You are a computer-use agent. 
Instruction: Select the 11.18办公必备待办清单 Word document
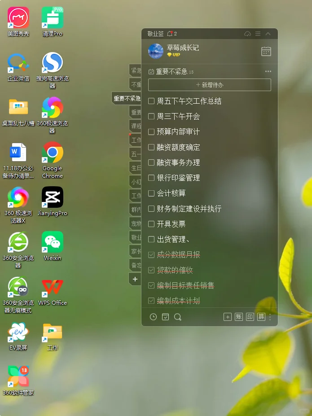[18, 160]
